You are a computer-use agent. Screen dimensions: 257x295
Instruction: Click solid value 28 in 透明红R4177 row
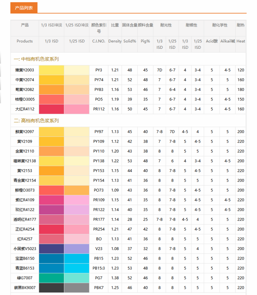point(130,220)
